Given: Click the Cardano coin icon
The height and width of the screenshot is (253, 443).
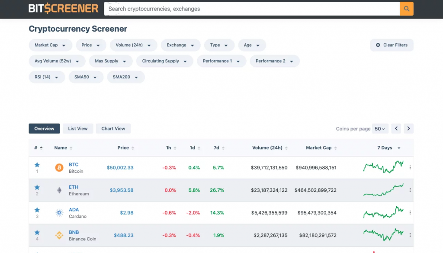Looking at the screenshot, I should (59, 212).
